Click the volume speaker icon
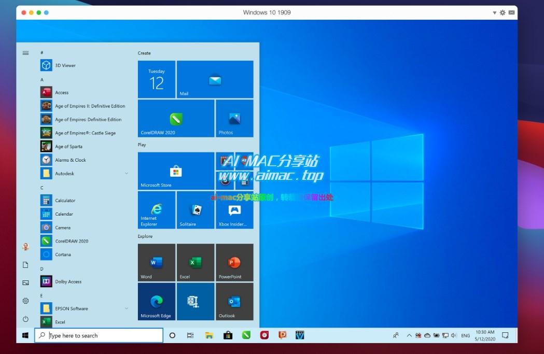 click(454, 335)
